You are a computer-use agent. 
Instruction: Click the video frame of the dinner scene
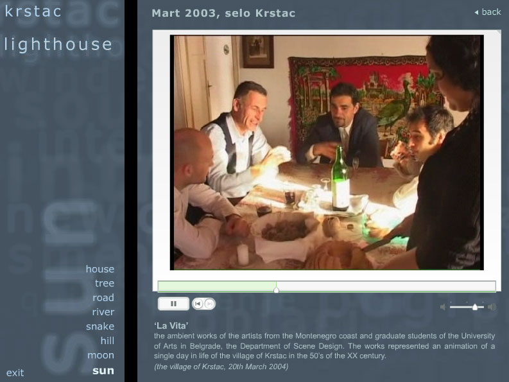327,152
